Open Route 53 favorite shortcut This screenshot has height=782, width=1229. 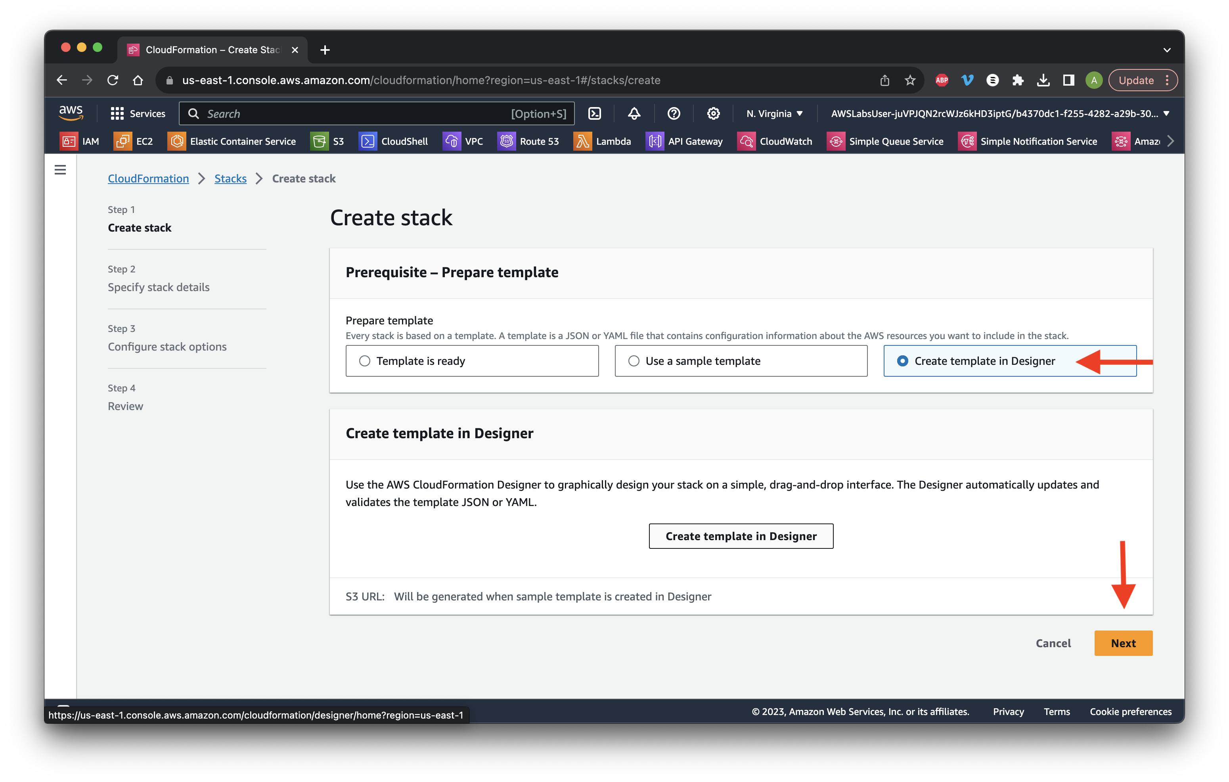[x=528, y=142]
